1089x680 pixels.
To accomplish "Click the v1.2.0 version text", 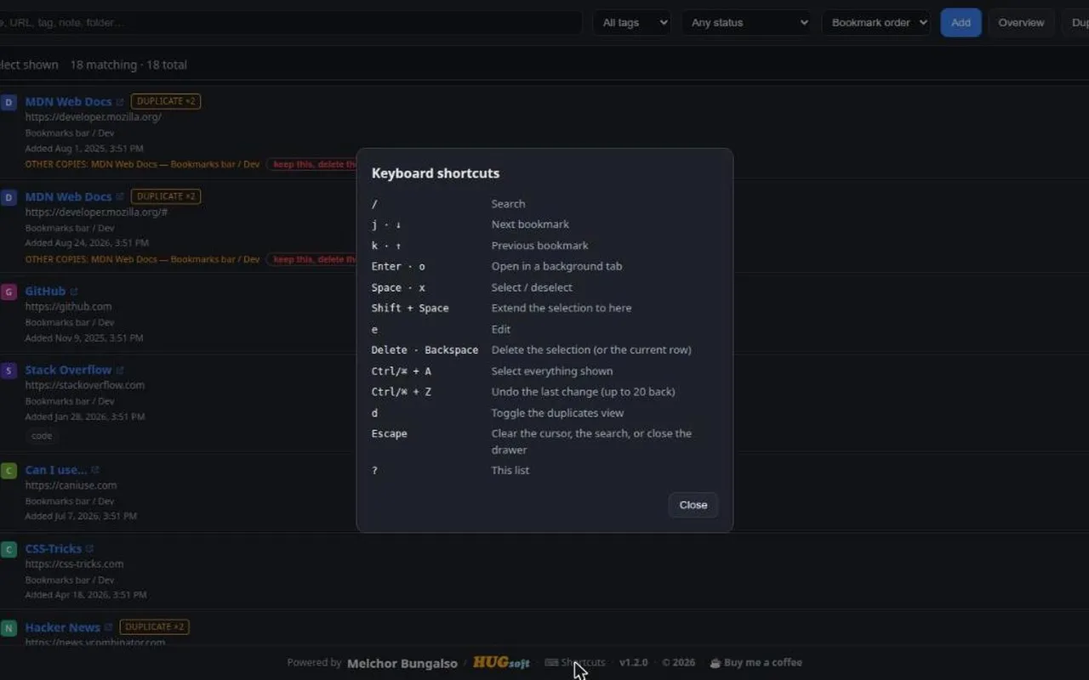I will pos(633,662).
